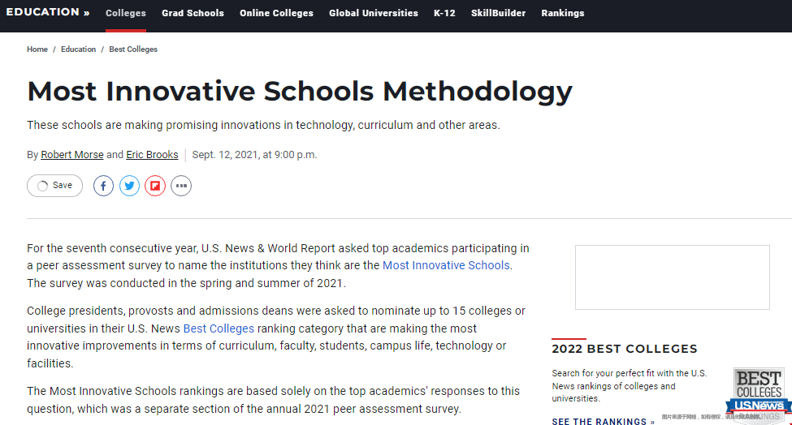This screenshot has width=792, height=425.
Task: Open the Most Innovative Schools link
Action: (x=446, y=265)
